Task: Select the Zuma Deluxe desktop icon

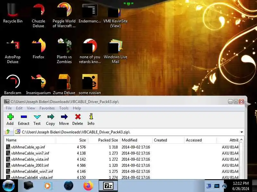Action: [x=64, y=85]
